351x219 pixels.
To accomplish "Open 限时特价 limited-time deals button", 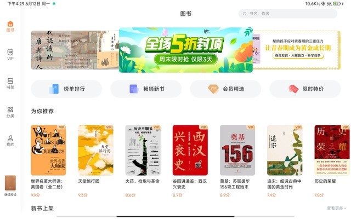I will (x=305, y=89).
